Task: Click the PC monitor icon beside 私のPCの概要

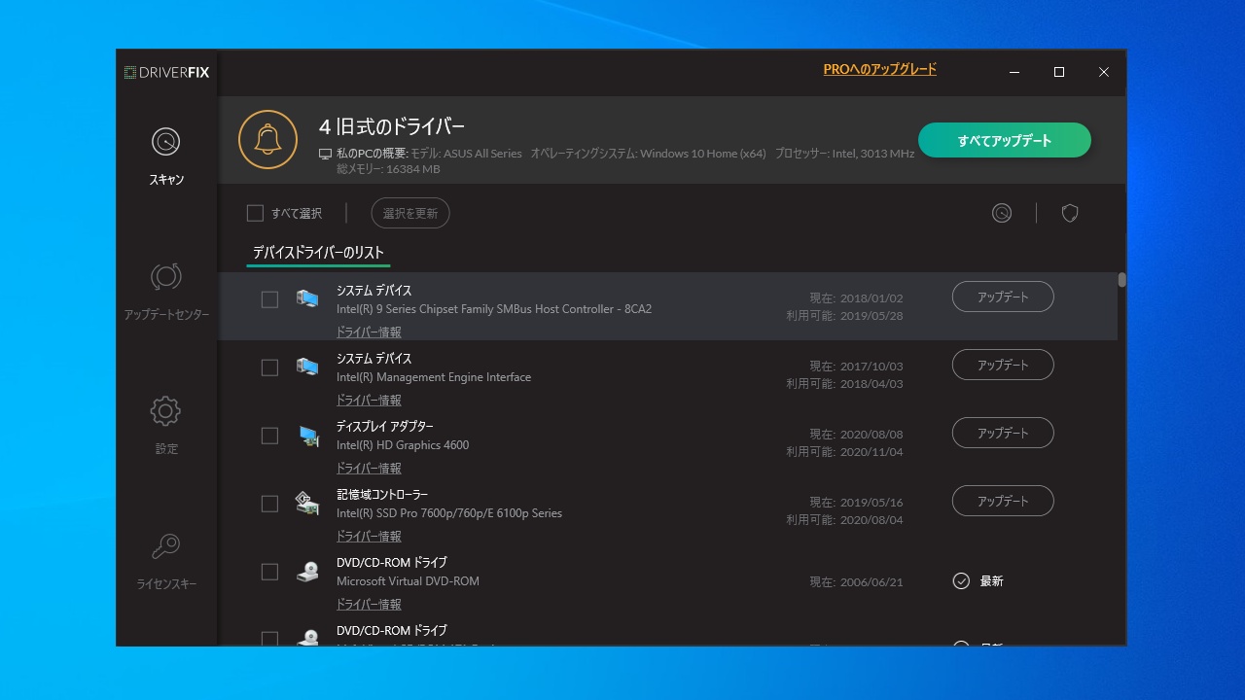Action: (x=325, y=154)
